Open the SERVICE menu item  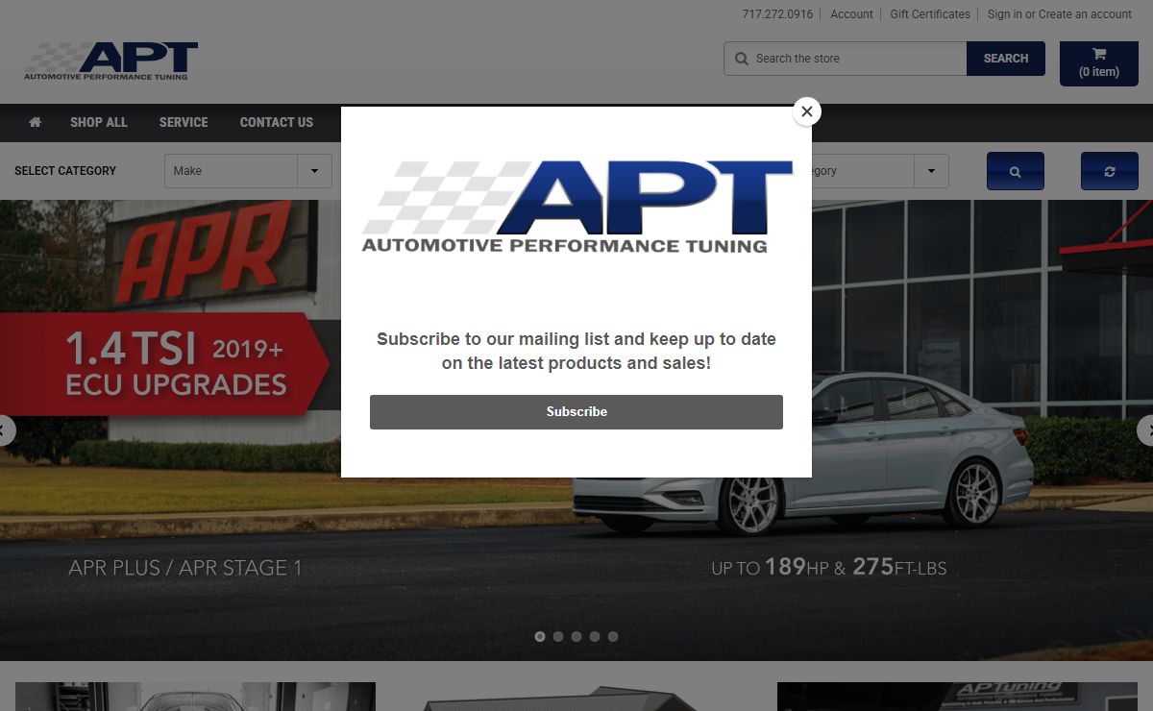pyautogui.click(x=184, y=122)
